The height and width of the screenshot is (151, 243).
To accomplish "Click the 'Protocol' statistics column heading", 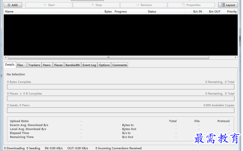I will click(223, 121).
